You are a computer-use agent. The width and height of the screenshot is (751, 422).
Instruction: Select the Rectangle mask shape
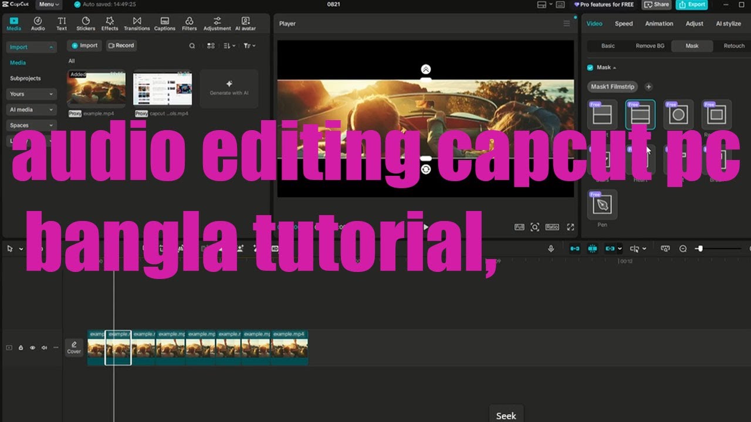pyautogui.click(x=716, y=115)
